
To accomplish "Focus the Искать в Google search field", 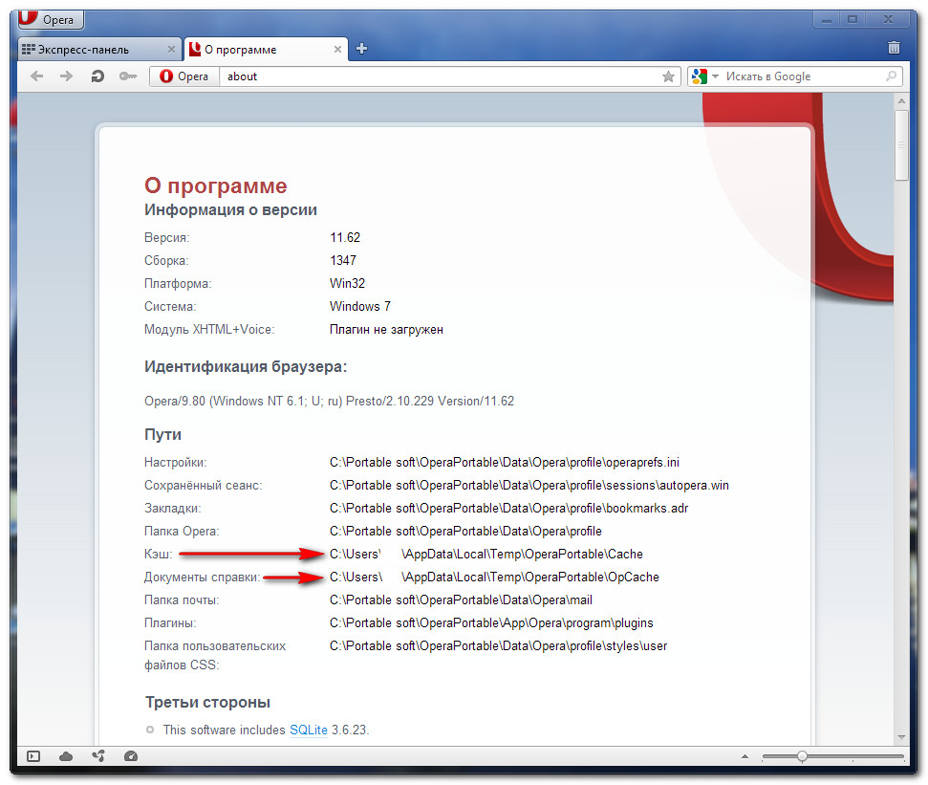I will coord(802,76).
